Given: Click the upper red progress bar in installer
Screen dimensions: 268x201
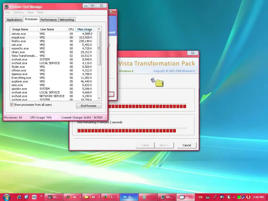Looking at the screenshot, I should click(147, 106).
